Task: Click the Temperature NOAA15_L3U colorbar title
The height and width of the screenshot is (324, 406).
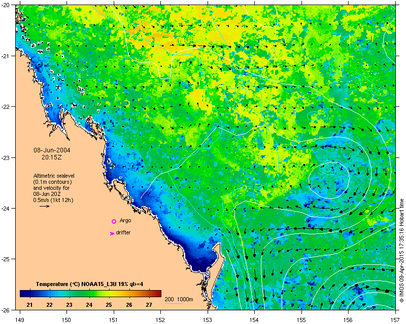Action: point(89,284)
